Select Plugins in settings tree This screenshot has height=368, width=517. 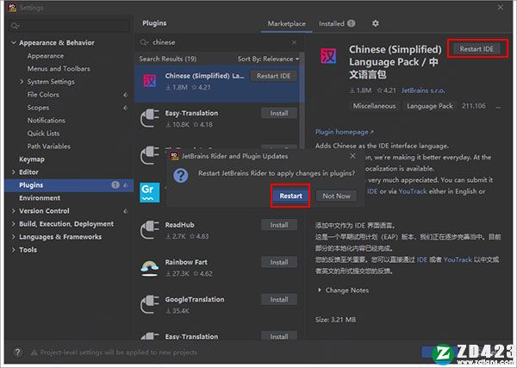click(x=69, y=185)
